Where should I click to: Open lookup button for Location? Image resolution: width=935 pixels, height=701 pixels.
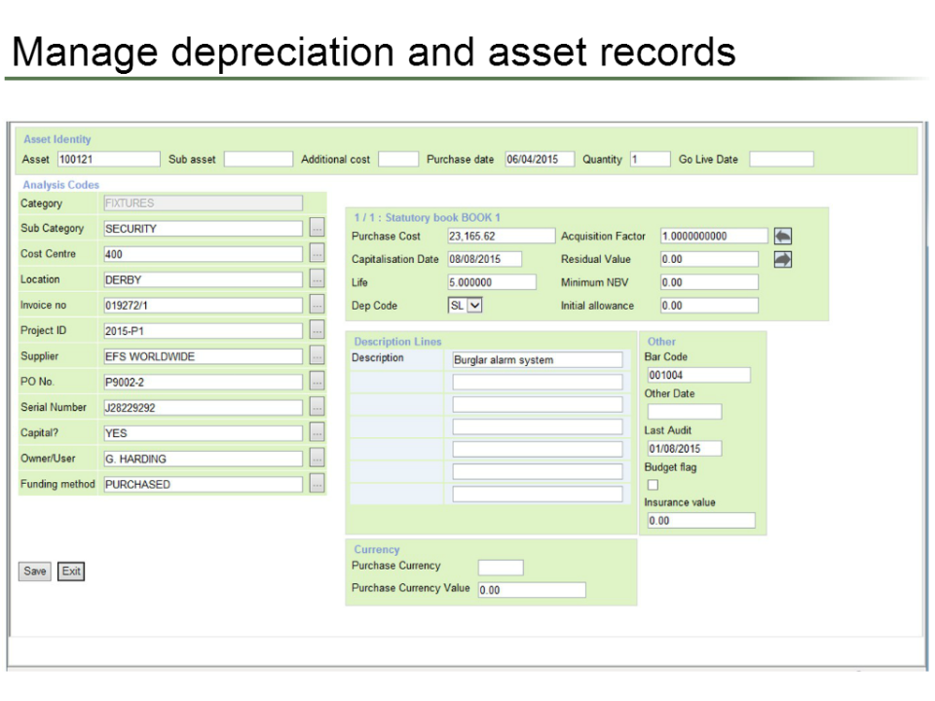click(x=317, y=279)
